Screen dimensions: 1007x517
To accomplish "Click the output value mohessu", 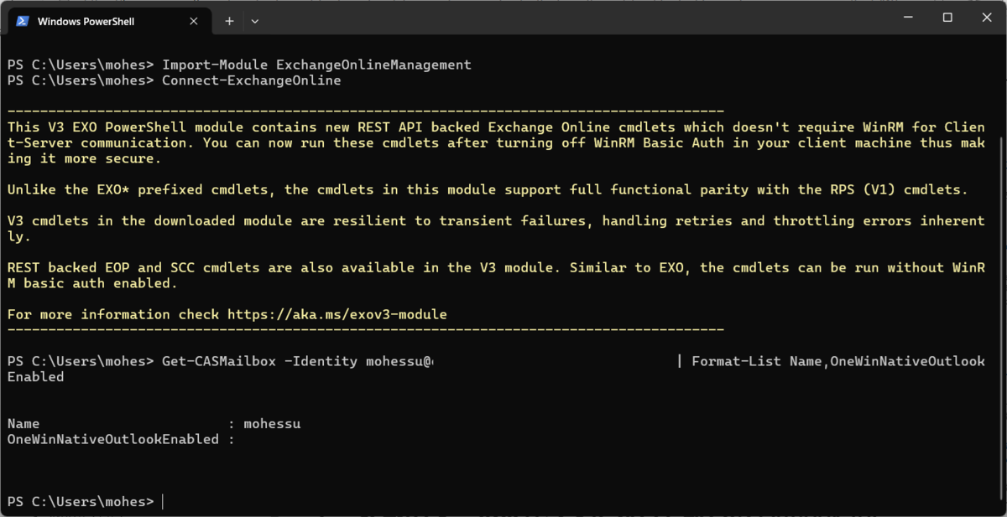I will tap(272, 424).
